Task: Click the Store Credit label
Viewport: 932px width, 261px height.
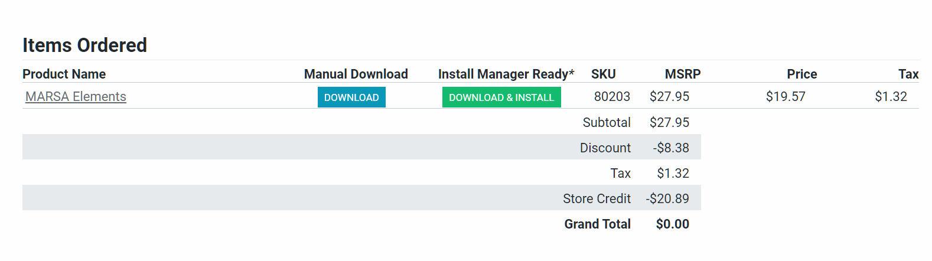Action: 597,199
